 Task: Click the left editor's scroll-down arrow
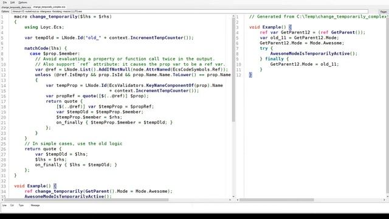click(233, 196)
